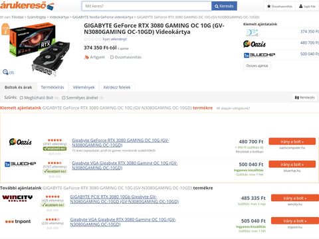Click the star rating of the Oazis offer
The height and width of the screenshot is (239, 319).
(x=55, y=140)
